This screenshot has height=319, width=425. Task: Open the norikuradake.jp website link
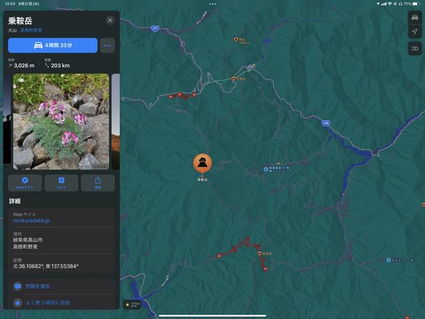(x=31, y=221)
